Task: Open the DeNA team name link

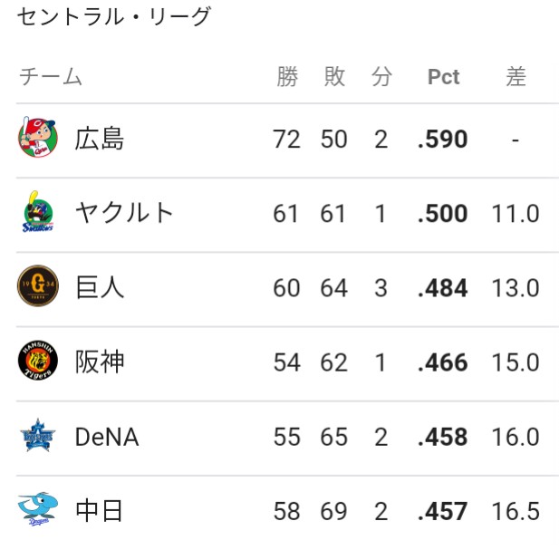Action: (107, 437)
